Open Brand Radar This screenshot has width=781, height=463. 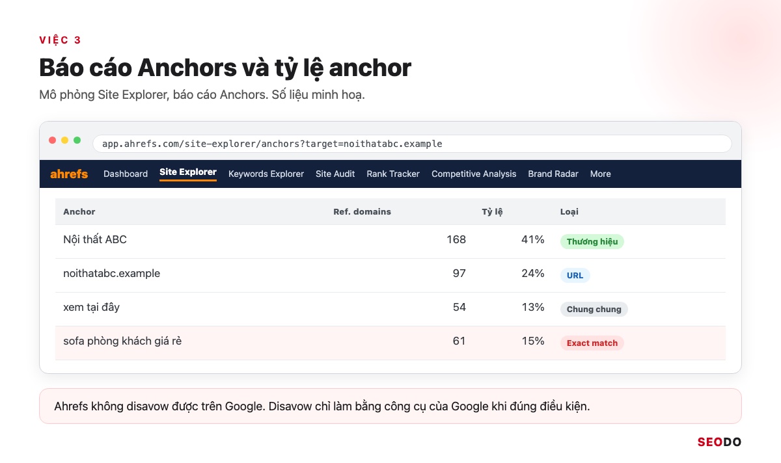(553, 174)
